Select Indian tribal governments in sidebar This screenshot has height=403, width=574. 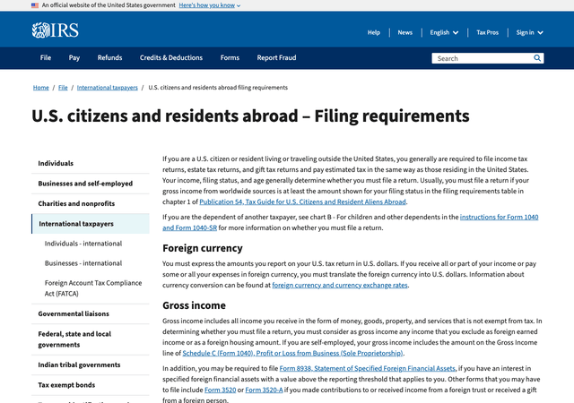(91, 365)
